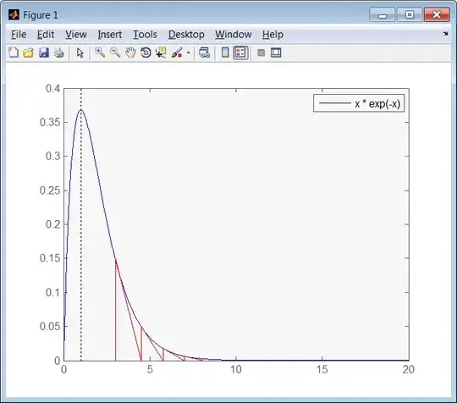Screen dimensions: 457x403
Task: Close the Figure 1 window
Action: pos(437,14)
